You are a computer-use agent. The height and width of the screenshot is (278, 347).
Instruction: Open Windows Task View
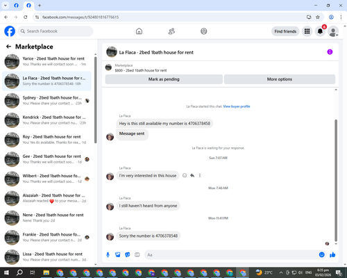(33, 272)
